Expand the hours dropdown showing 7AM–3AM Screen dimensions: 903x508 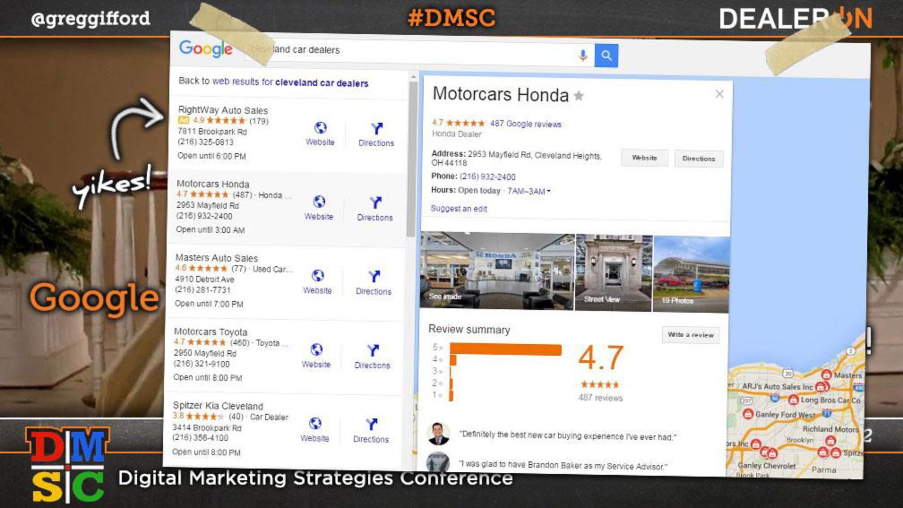548,191
